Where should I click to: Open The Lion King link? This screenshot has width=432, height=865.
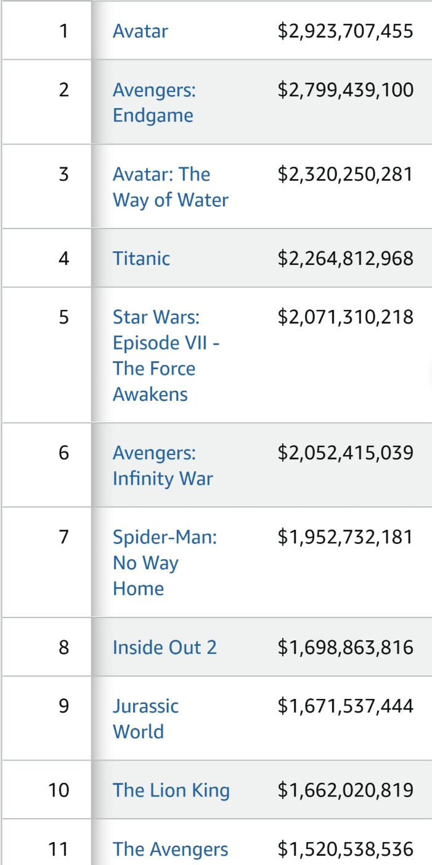pos(171,790)
